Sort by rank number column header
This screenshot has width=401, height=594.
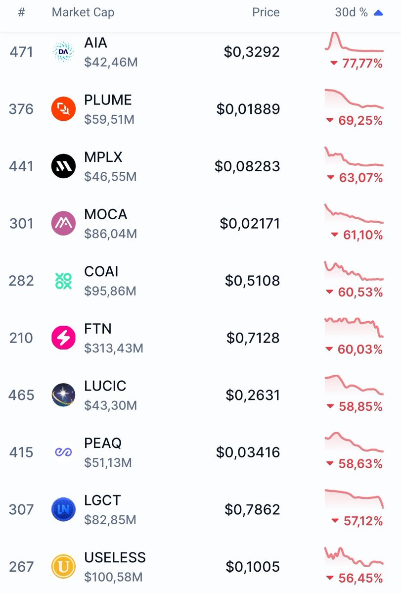pos(21,13)
